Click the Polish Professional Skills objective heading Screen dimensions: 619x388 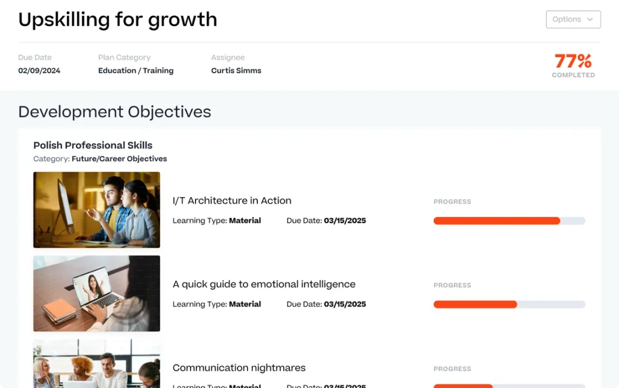tap(93, 145)
